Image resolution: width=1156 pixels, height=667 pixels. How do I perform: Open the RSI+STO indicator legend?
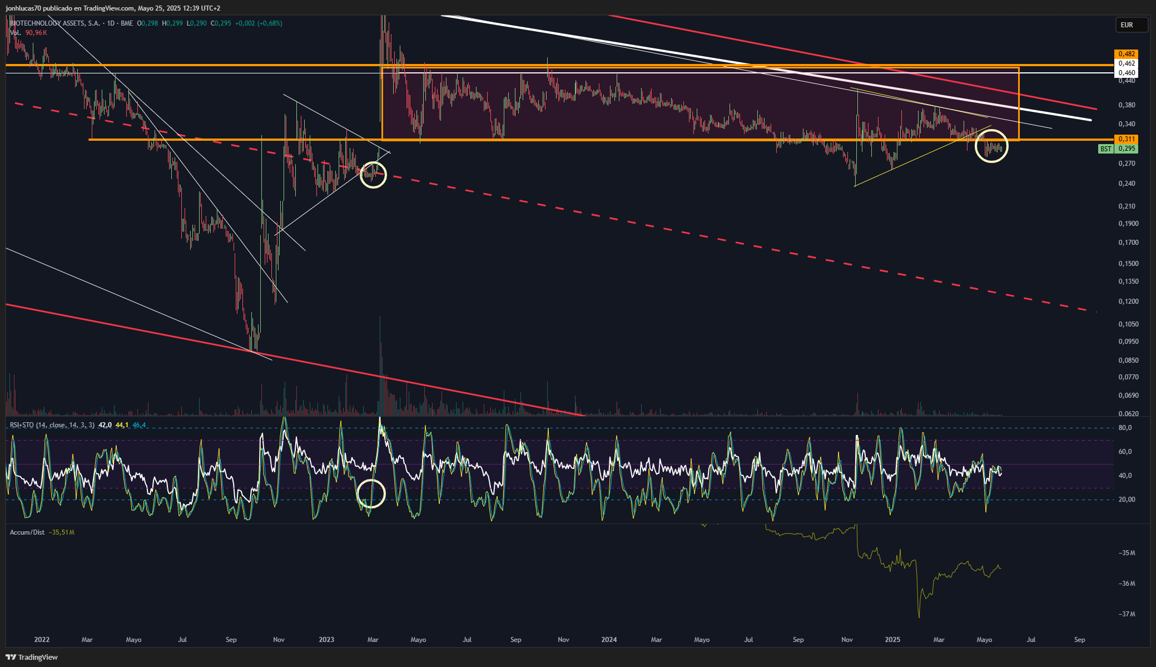52,425
